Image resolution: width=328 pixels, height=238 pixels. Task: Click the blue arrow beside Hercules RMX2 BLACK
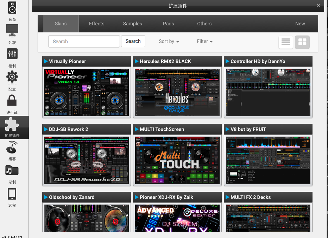pos(137,61)
